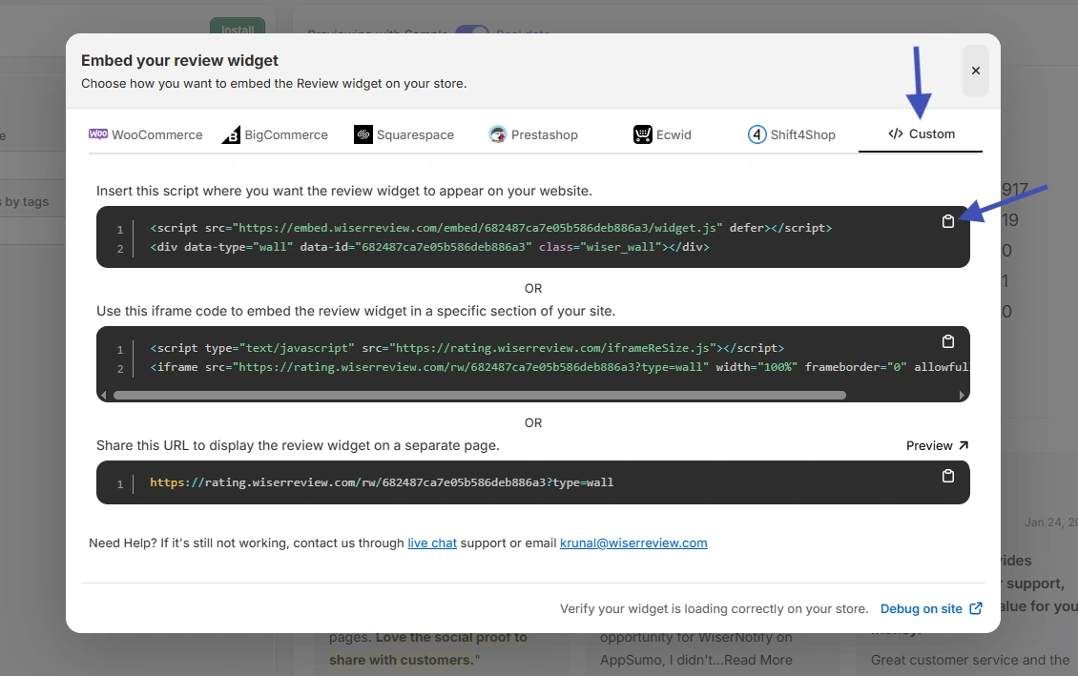This screenshot has height=676, width=1078.
Task: Copy the widget script embed code
Action: tap(947, 221)
